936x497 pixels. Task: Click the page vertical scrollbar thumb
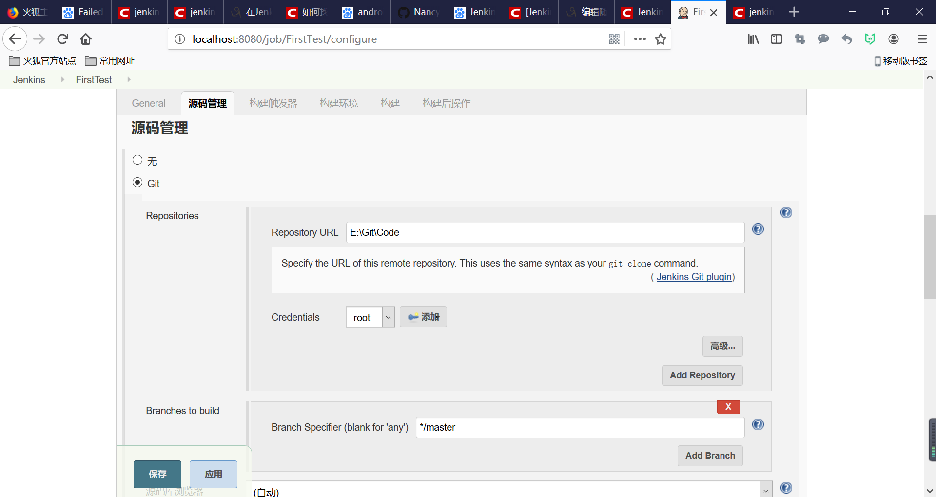pyautogui.click(x=930, y=257)
